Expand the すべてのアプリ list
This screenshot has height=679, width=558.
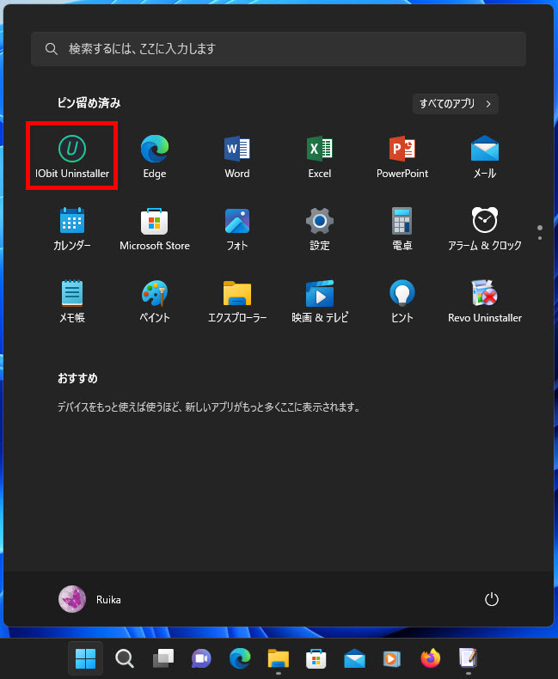point(455,104)
